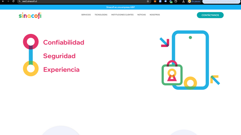Click the phone and padlock illustration

[x=190, y=60]
